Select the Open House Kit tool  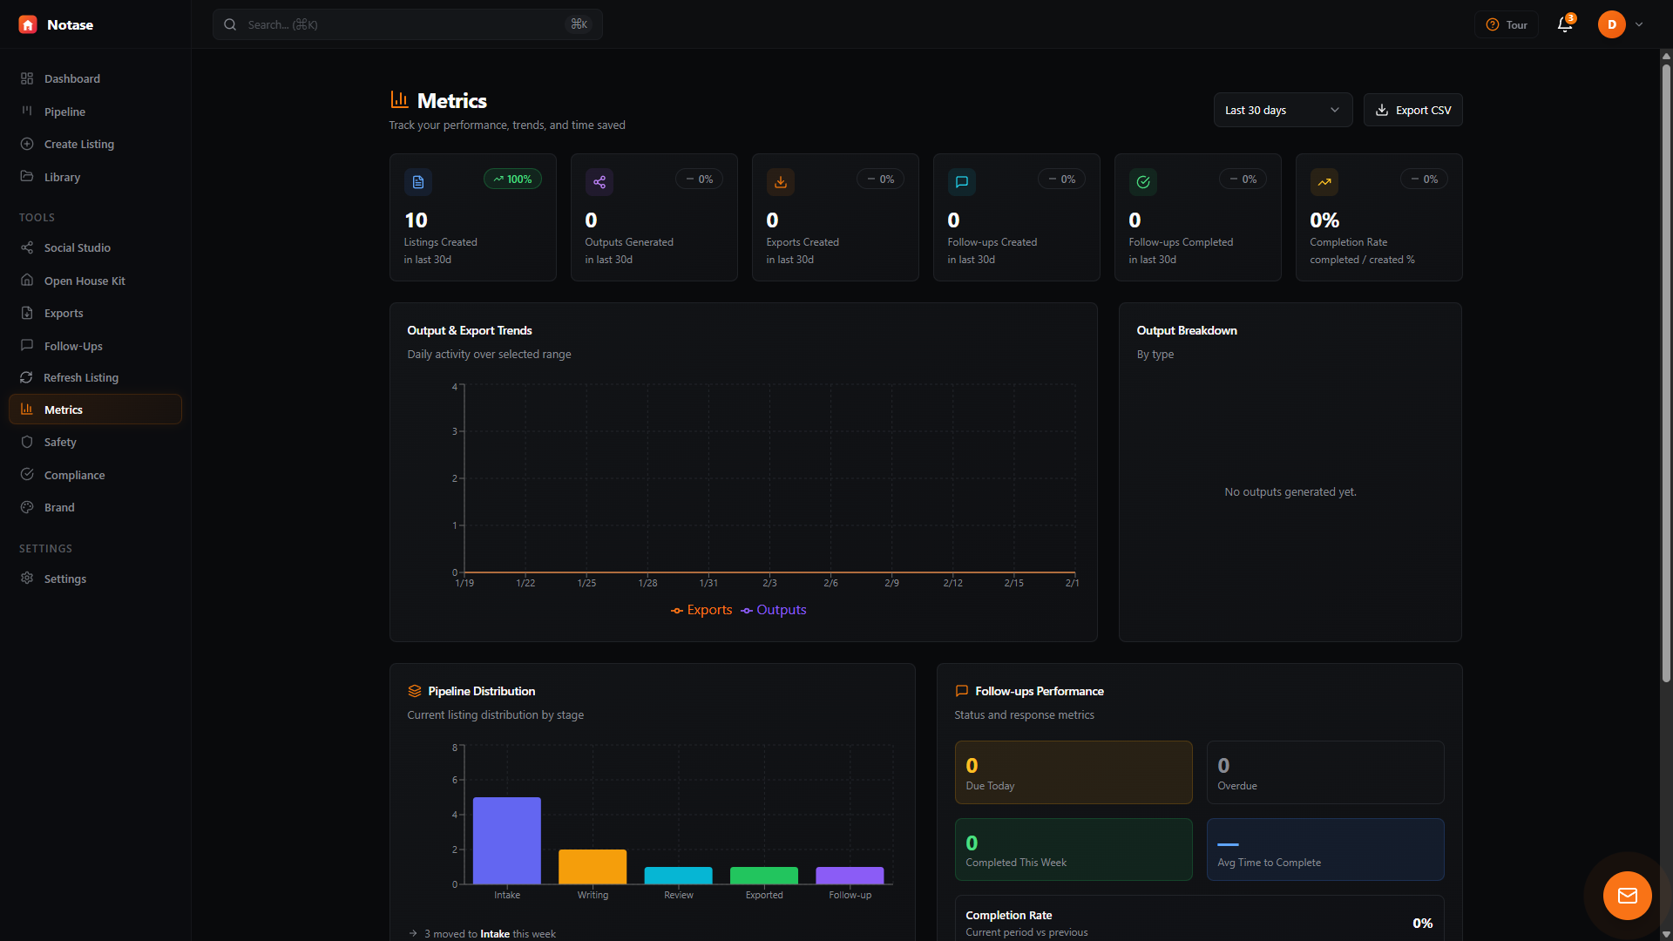(x=85, y=281)
